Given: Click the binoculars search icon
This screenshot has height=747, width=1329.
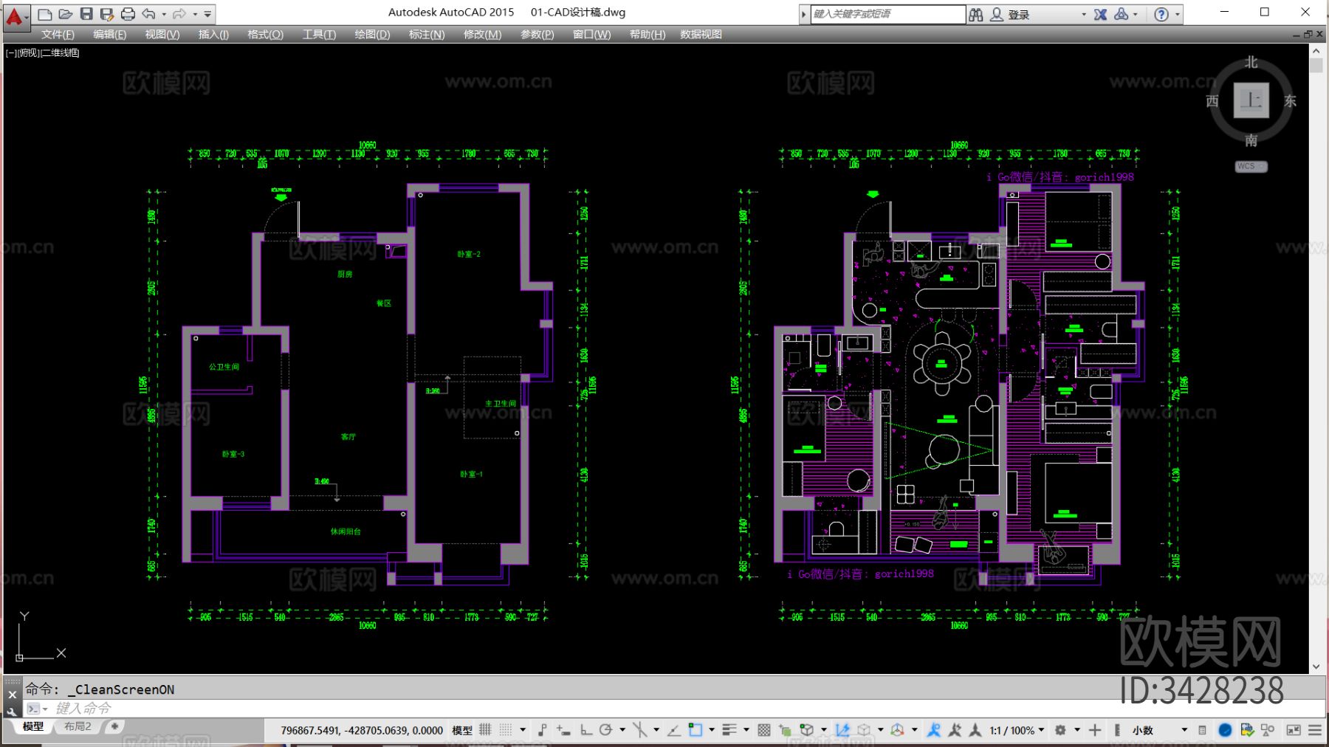Looking at the screenshot, I should (x=976, y=15).
